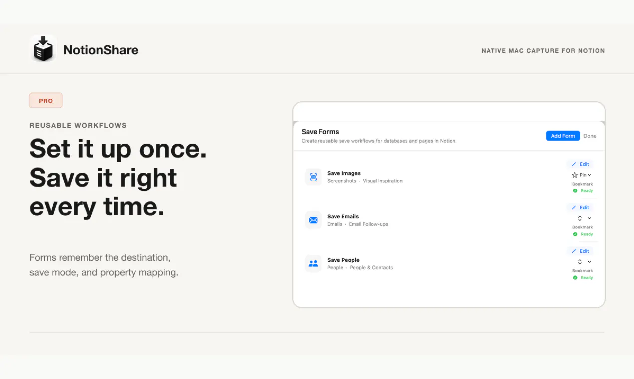Open the dropdown chevron in Save Emails row
Screen dimensions: 634x379
589,218
